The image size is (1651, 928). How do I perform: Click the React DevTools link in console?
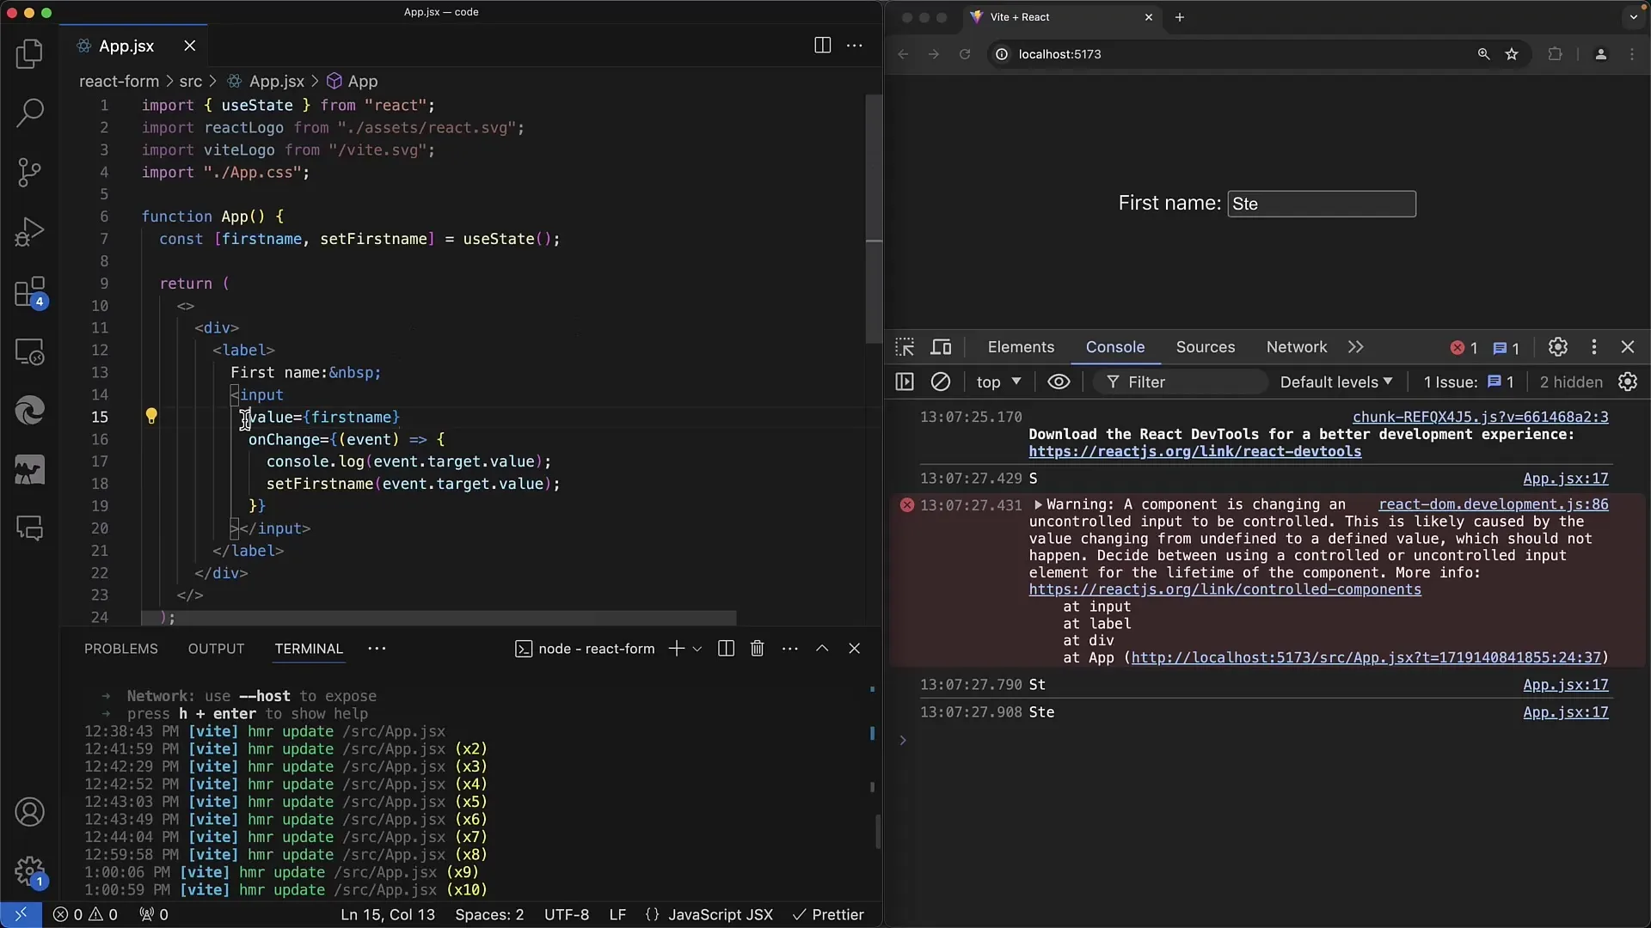pyautogui.click(x=1195, y=451)
